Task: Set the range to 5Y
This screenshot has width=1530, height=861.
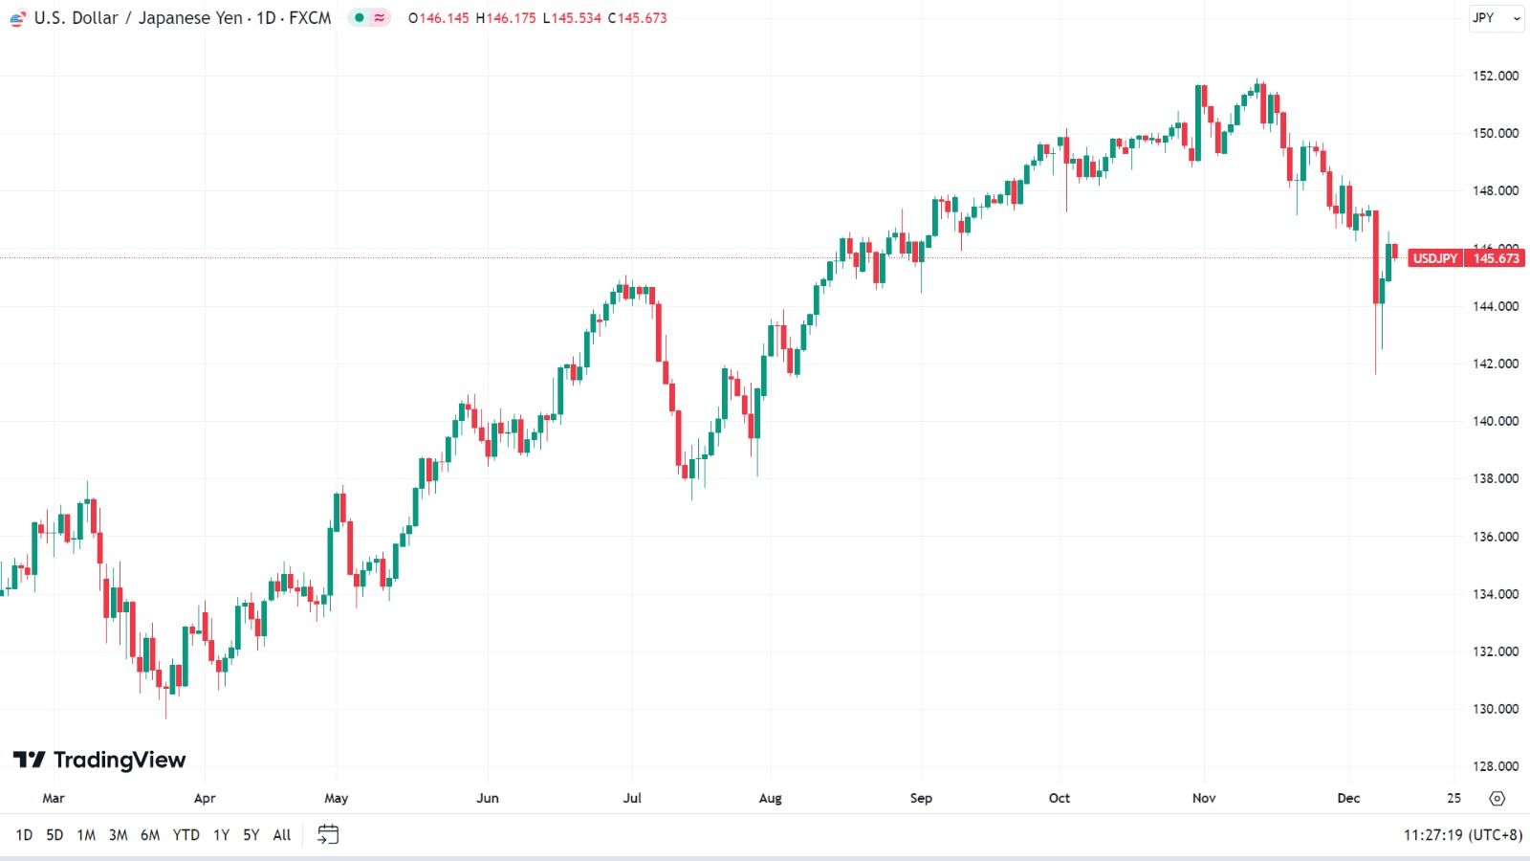Action: point(251,835)
